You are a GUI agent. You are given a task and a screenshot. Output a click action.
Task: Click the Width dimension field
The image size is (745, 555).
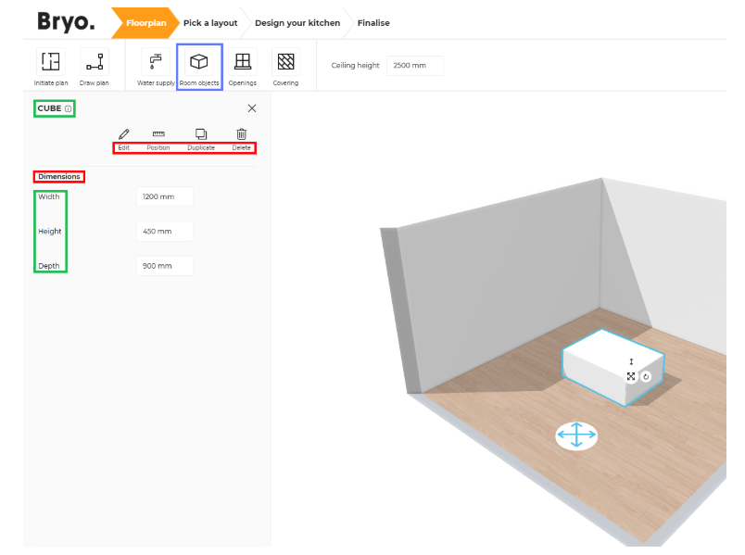[x=164, y=196]
